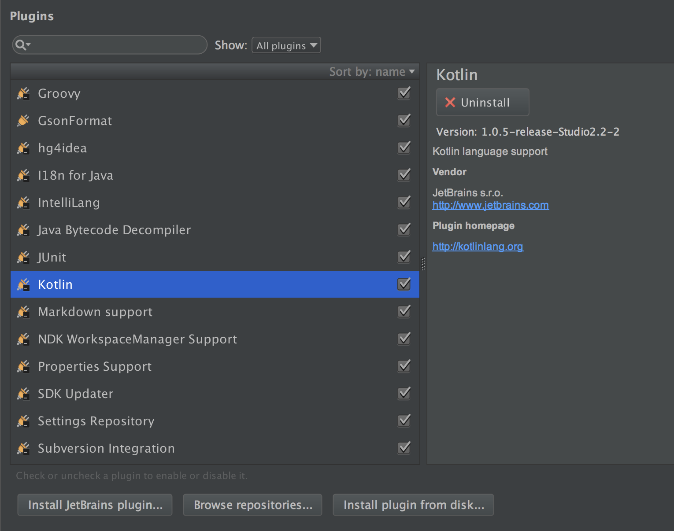Select the Settings Repository row
This screenshot has height=531, width=674.
point(215,421)
